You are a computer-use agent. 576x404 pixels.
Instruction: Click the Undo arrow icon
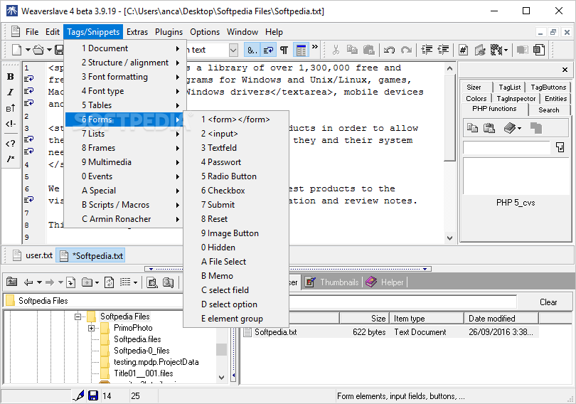pyautogui.click(x=389, y=50)
